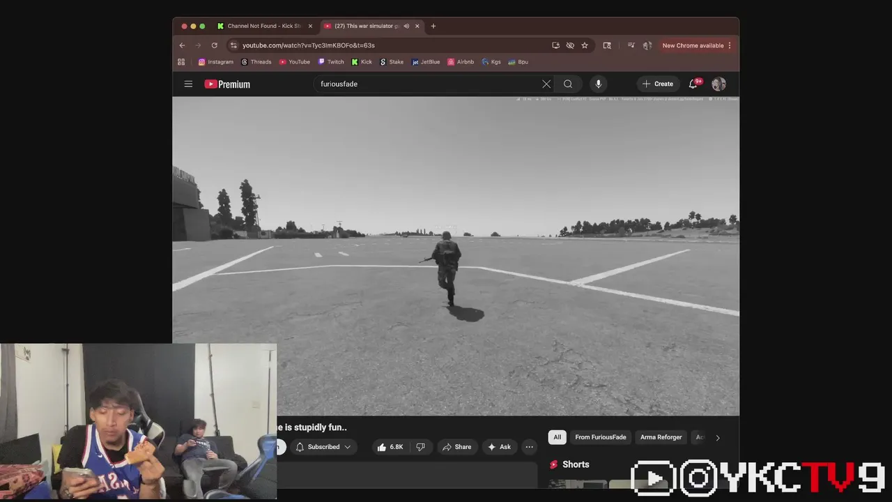The image size is (892, 502).
Task: Open the YouTube account avatar menu
Action: (718, 84)
